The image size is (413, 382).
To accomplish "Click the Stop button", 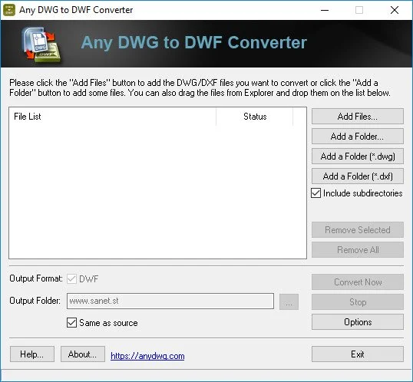I will coord(358,302).
